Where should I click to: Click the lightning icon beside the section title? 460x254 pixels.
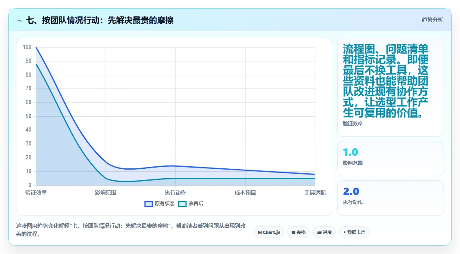[20, 20]
